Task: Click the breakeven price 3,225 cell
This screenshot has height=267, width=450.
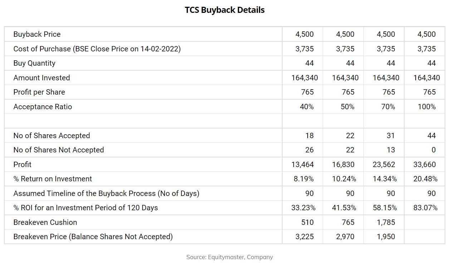Action: coord(304,237)
